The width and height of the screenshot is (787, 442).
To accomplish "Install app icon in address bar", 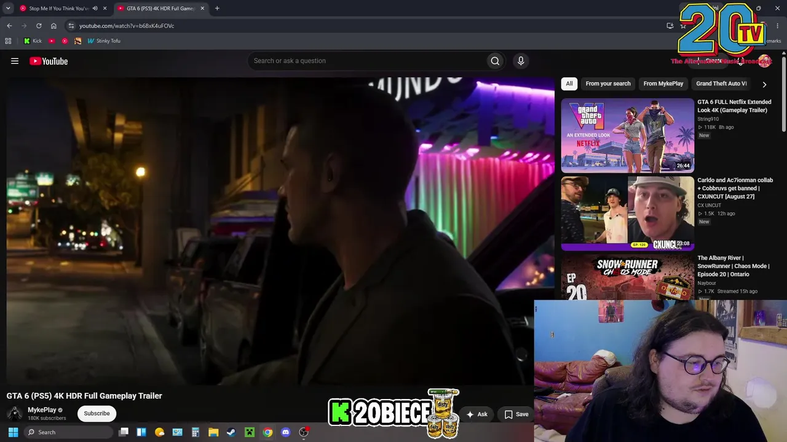I will click(670, 26).
